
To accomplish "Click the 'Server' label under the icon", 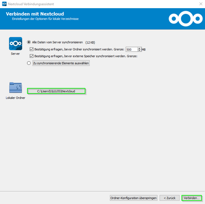I will coord(15,54).
